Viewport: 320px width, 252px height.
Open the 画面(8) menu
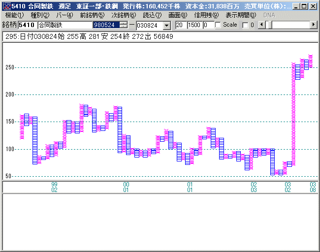click(178, 15)
